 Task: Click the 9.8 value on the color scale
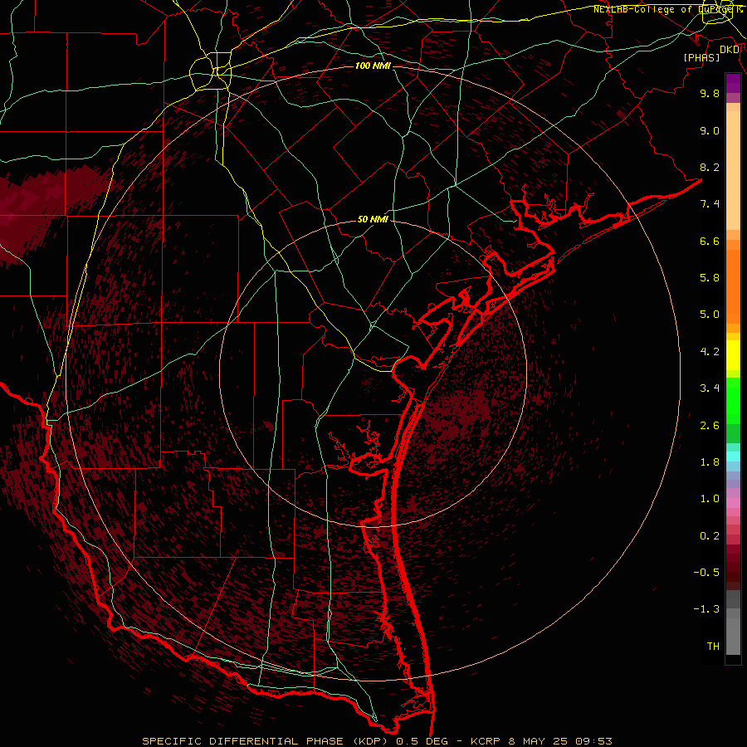[710, 93]
